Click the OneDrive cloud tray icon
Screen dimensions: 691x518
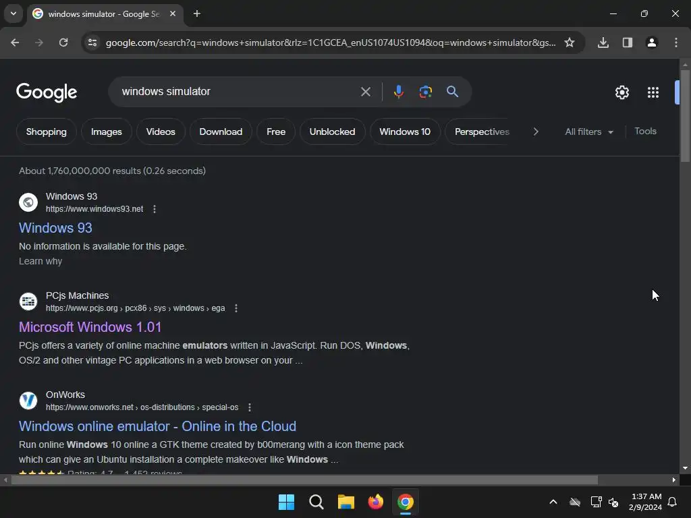tap(575, 502)
